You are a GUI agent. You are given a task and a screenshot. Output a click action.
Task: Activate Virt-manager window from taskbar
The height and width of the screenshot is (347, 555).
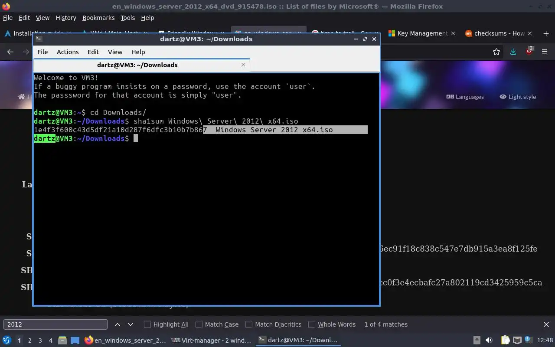[x=211, y=340]
